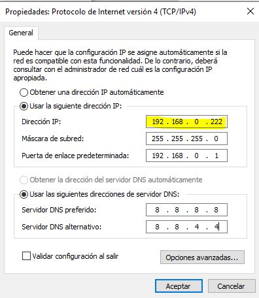
Task: Open Opciones avanzadas settings
Action: coord(202,257)
